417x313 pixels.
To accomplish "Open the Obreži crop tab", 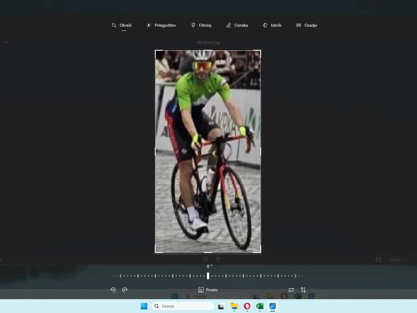I will (x=121, y=25).
